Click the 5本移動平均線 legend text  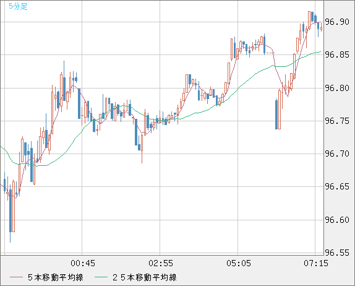[56, 277]
